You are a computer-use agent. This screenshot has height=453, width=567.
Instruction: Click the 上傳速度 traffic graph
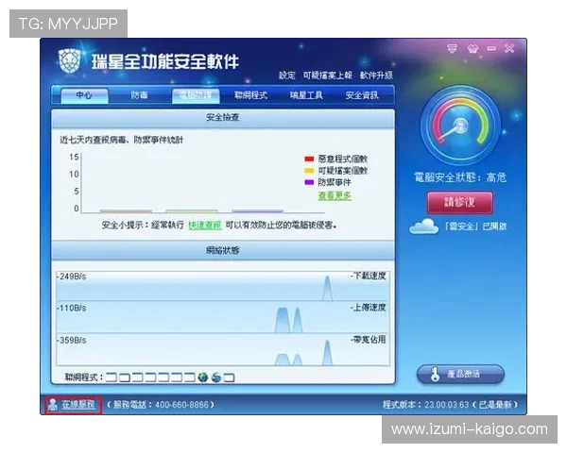(x=223, y=317)
